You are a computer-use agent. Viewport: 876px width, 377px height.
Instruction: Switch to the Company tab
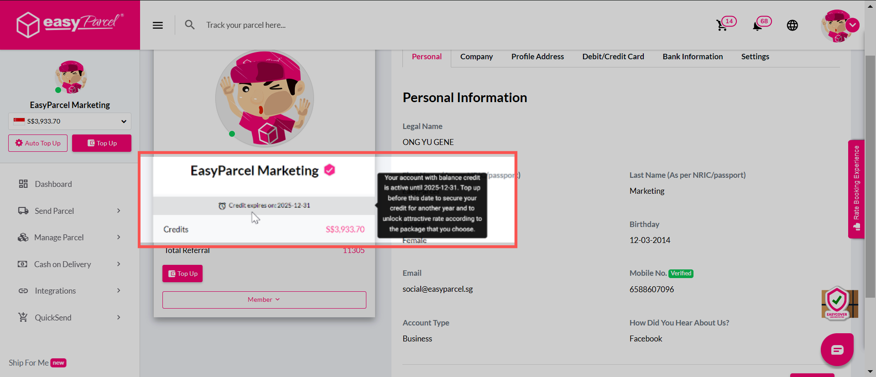[476, 57]
